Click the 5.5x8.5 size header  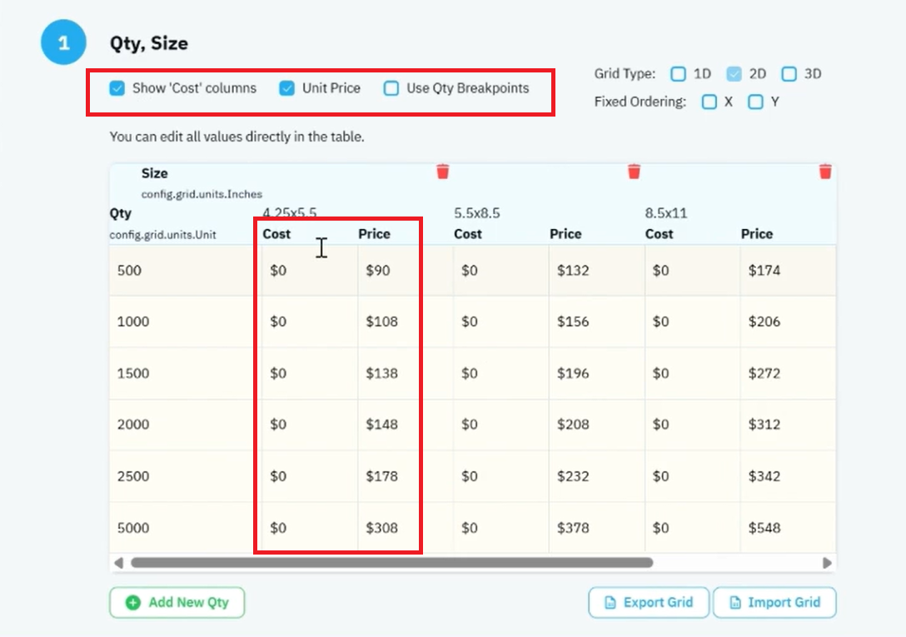pos(476,213)
